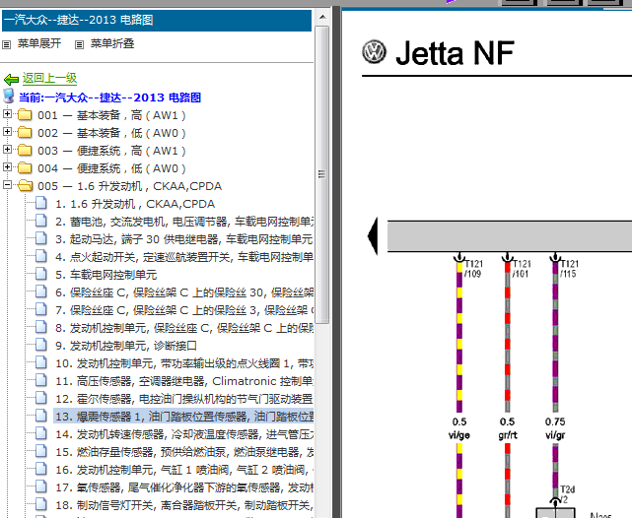This screenshot has height=518, width=632.
Task: Click connector label T121/109
Action: 474,269
